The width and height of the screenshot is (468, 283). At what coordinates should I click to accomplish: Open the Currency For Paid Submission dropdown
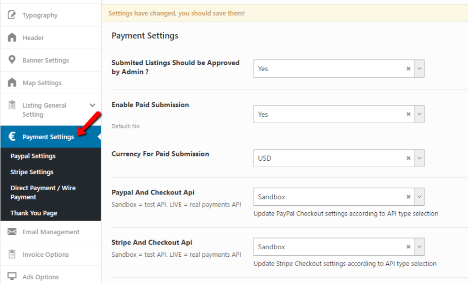coord(419,158)
